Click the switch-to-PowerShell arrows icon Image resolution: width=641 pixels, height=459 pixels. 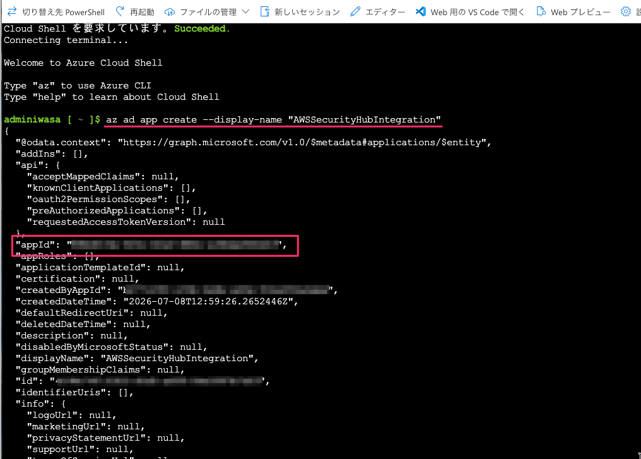click(12, 11)
